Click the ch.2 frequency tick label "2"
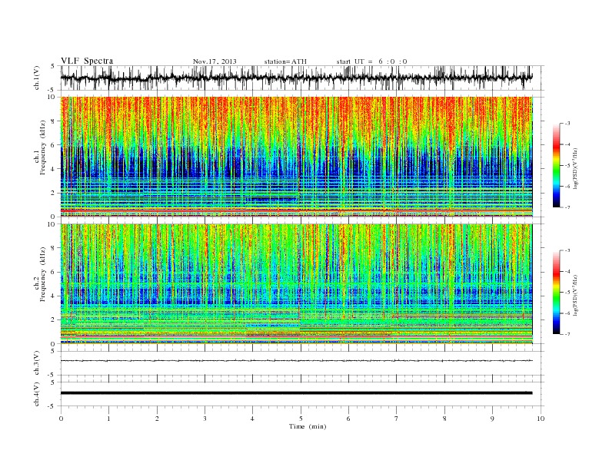The image size is (609, 470). 53,320
